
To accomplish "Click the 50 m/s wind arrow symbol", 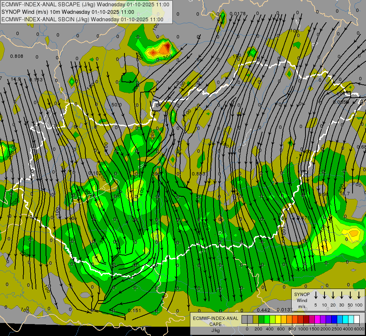I will (350, 295).
